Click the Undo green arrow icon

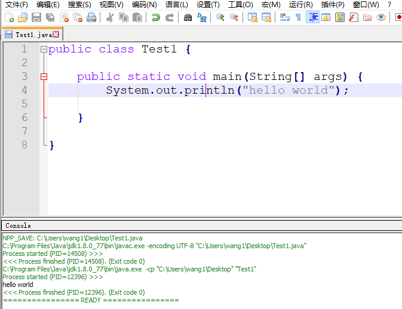point(156,17)
